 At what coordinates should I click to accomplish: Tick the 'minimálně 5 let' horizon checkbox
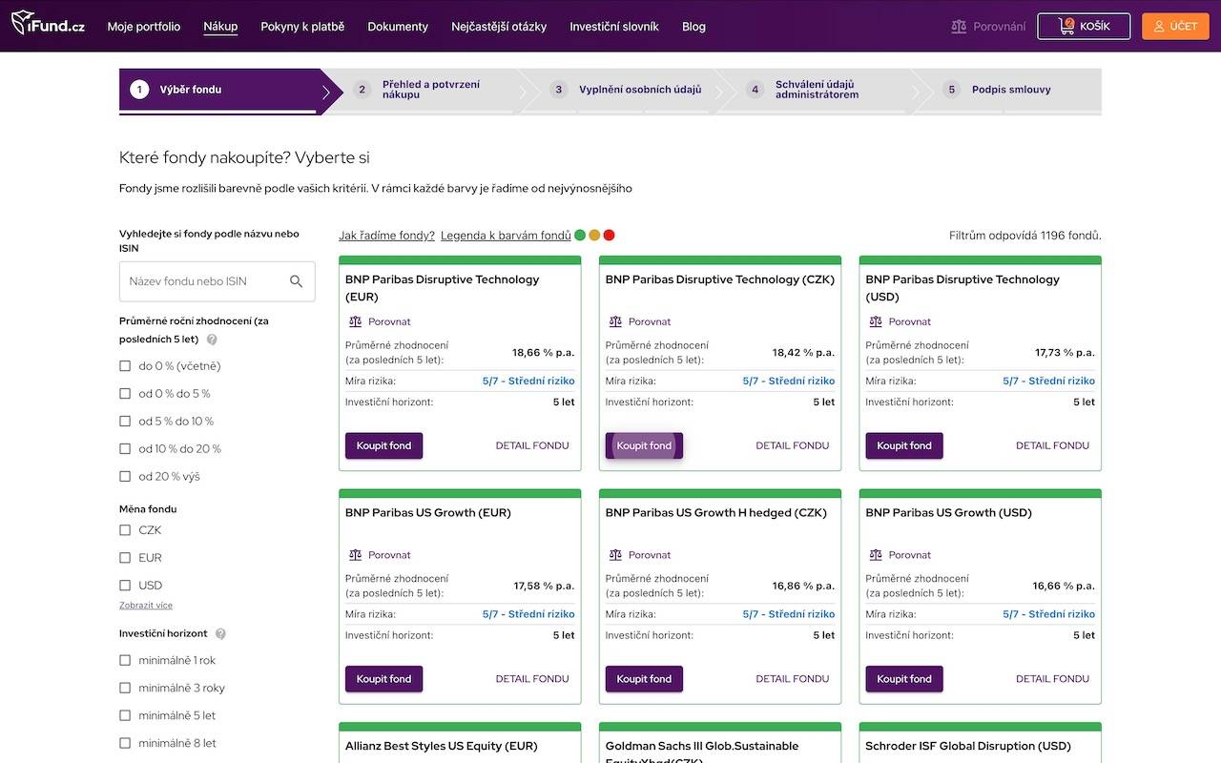(x=125, y=715)
